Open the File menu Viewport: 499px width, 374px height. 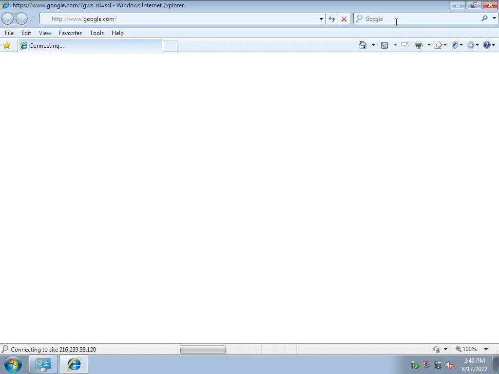(x=9, y=33)
